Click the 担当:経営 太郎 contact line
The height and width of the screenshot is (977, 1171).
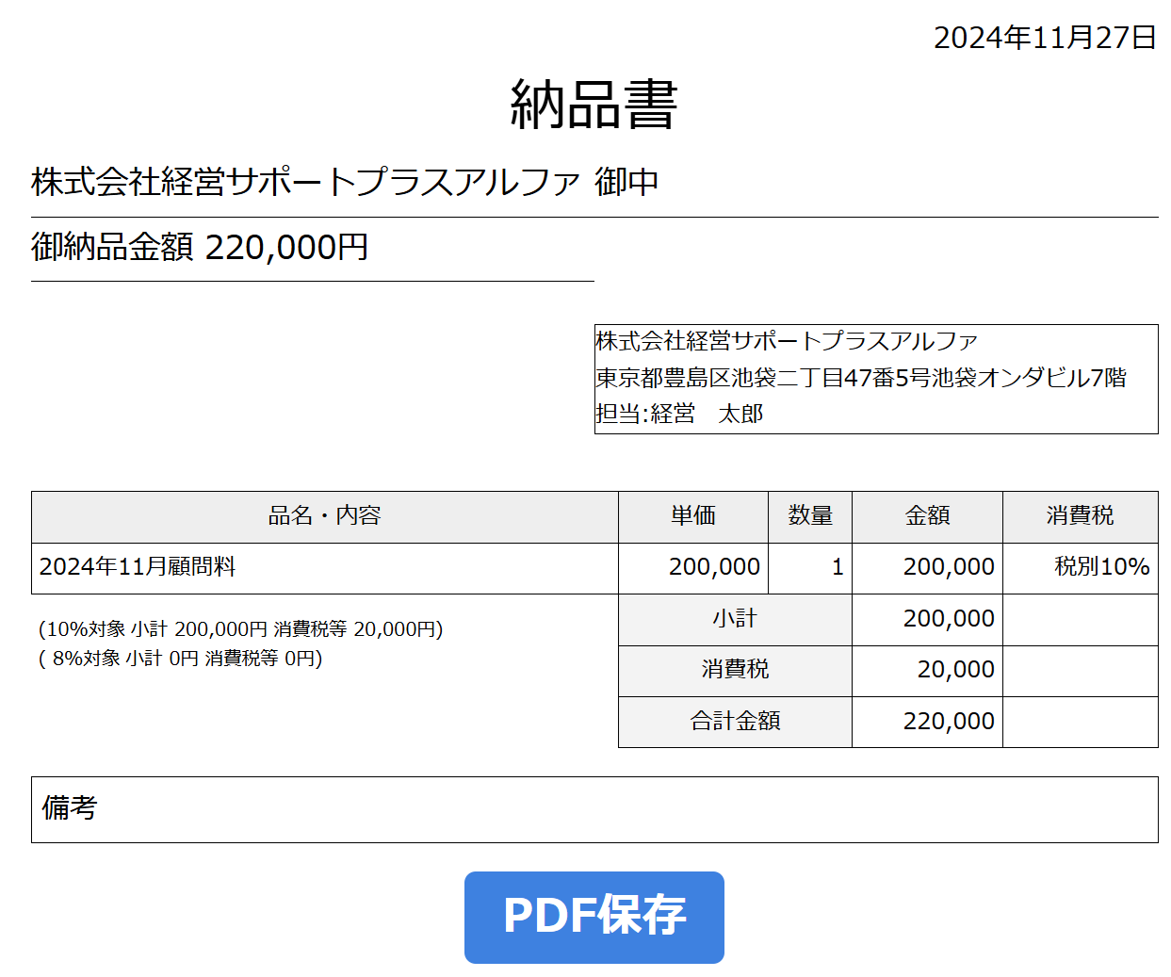coord(679,414)
